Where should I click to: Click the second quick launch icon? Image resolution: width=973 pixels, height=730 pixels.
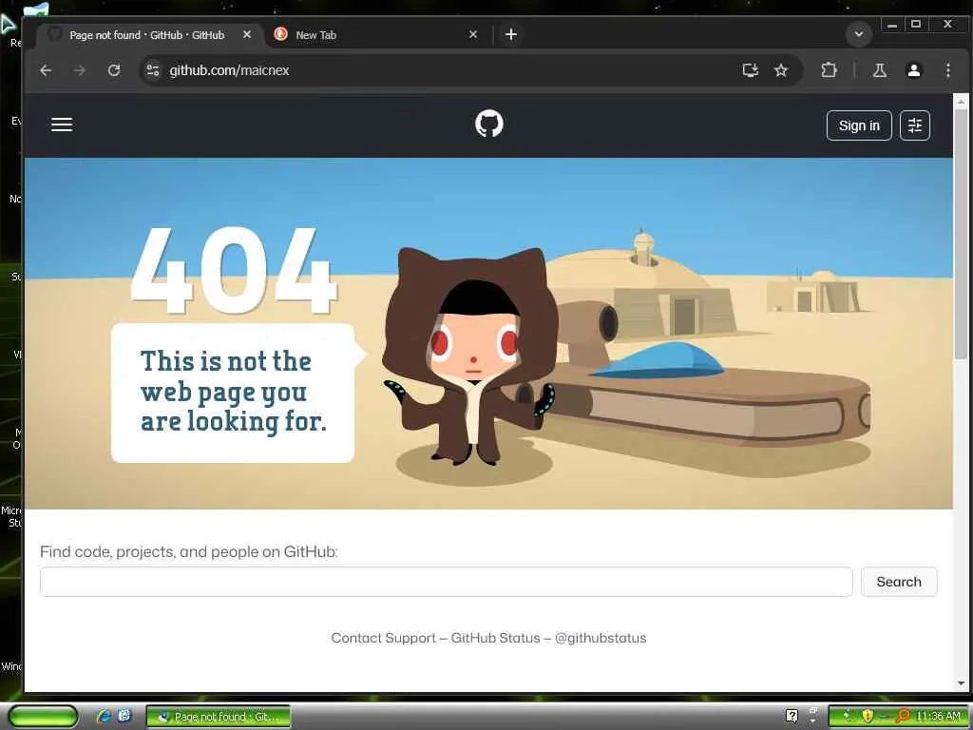coord(124,717)
